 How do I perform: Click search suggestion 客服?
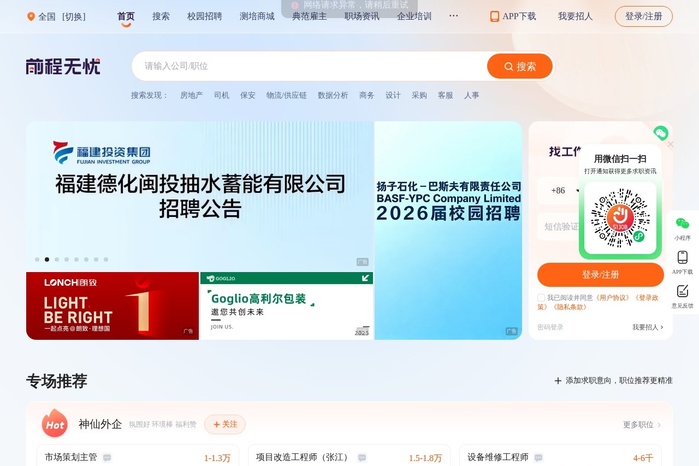[x=446, y=95]
